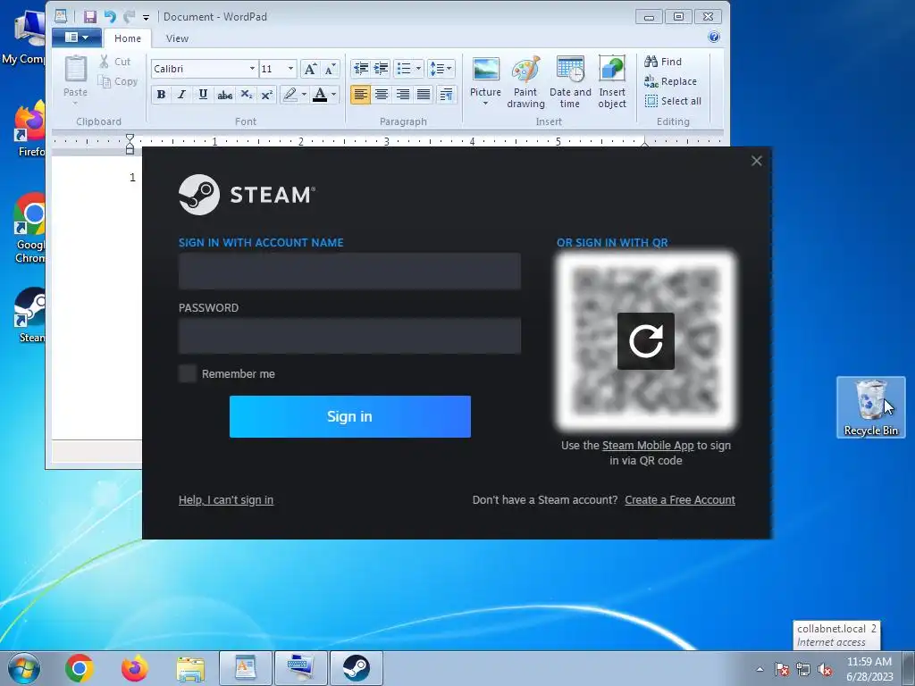This screenshot has height=686, width=915.
Task: Insert Date and time in WordPad
Action: 570,82
